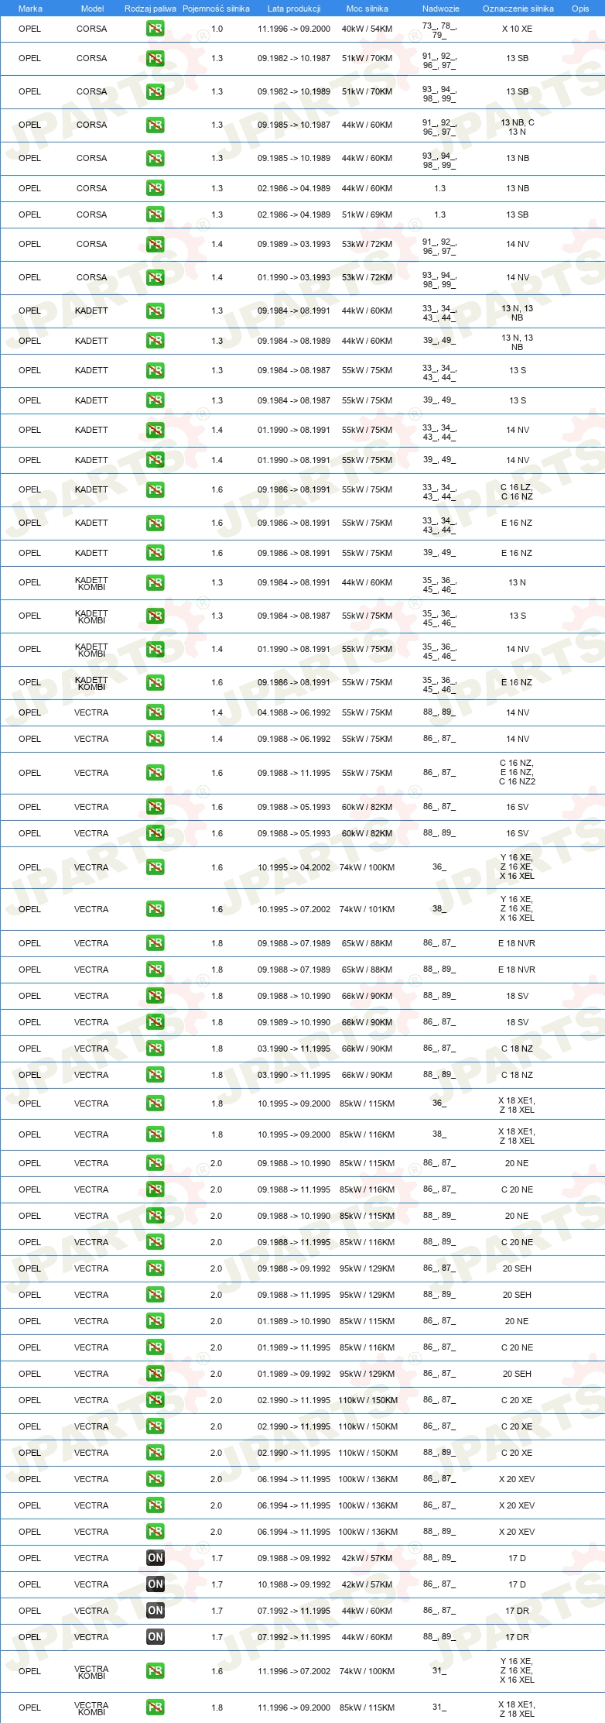Click petrol icon in Vectra X 20 XEV 88_, 89_ row
Image resolution: width=605 pixels, height=1723 pixels.
coord(156,1532)
